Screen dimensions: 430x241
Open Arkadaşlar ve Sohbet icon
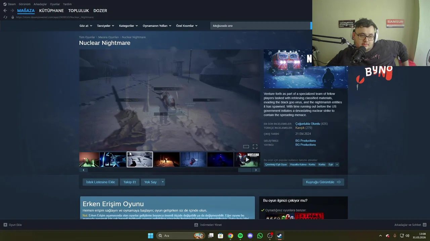[424, 225]
